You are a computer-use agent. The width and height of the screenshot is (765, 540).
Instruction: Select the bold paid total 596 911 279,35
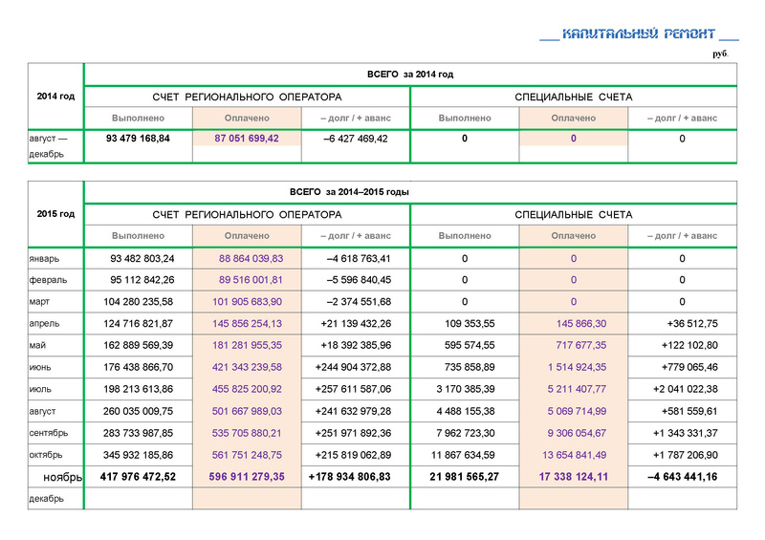tap(247, 476)
